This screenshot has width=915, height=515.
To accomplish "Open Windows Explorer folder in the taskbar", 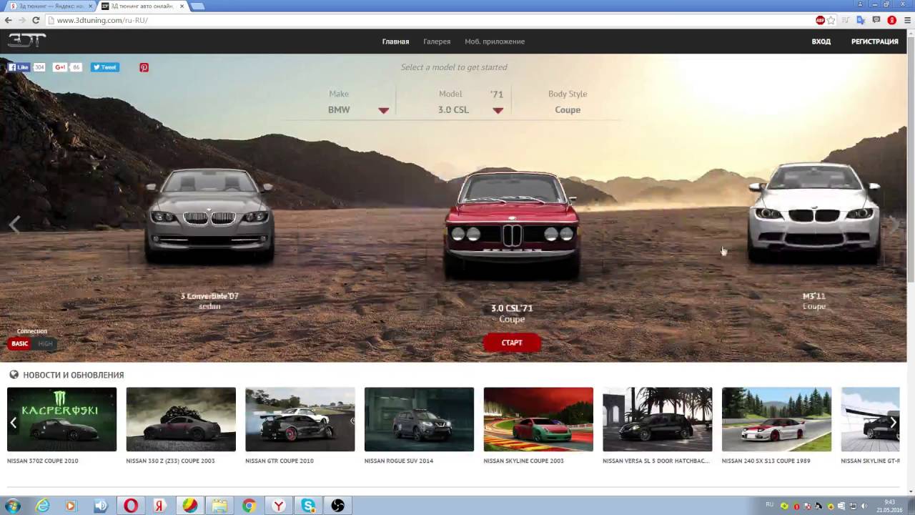I will pos(219,506).
